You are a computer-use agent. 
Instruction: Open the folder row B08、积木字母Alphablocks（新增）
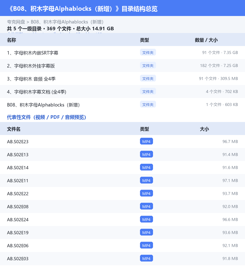(x=43, y=105)
